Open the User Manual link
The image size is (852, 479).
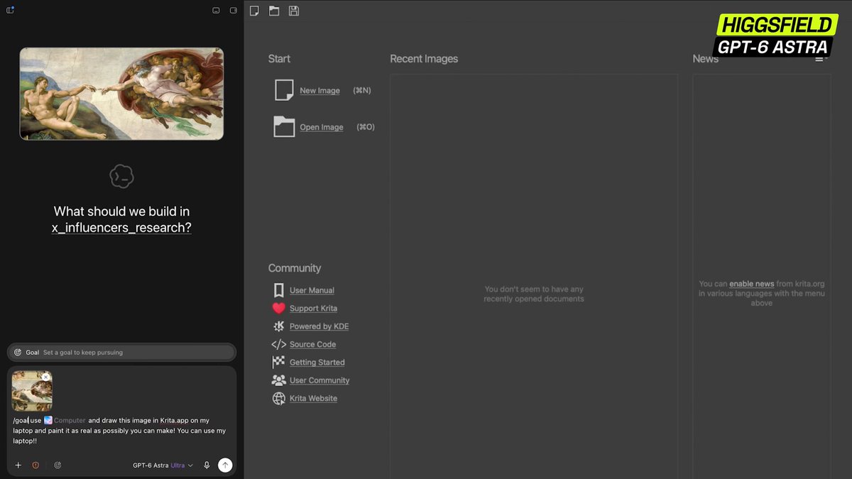coord(312,290)
